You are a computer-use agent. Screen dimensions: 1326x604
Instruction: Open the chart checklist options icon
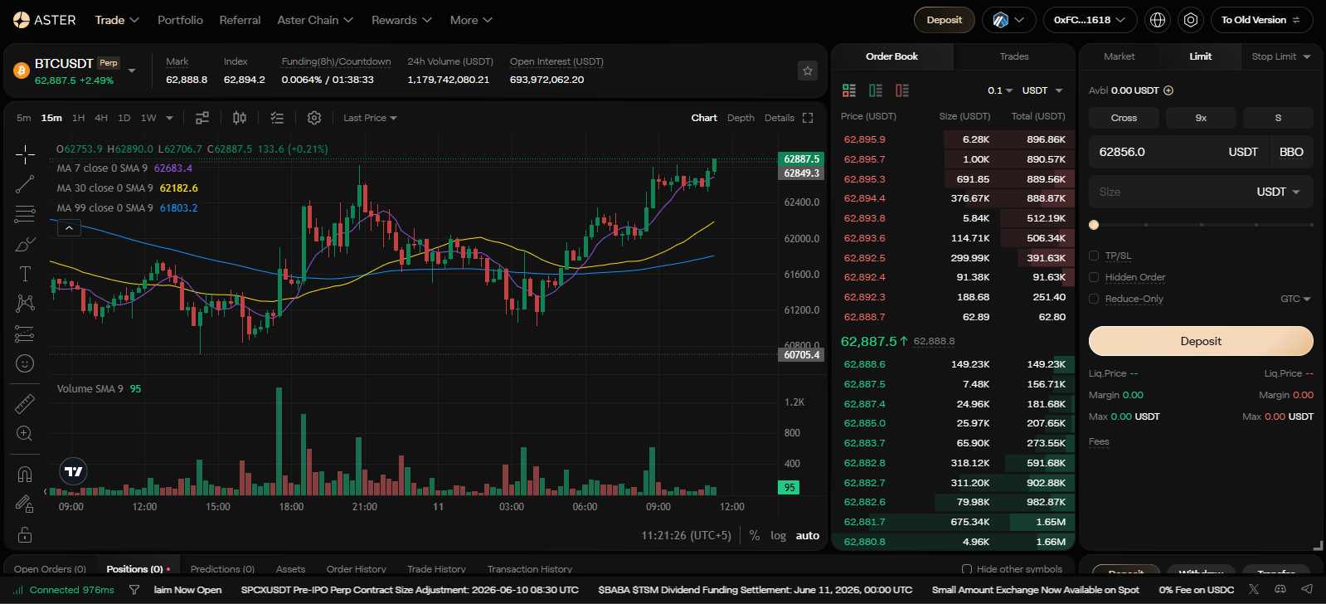[277, 118]
